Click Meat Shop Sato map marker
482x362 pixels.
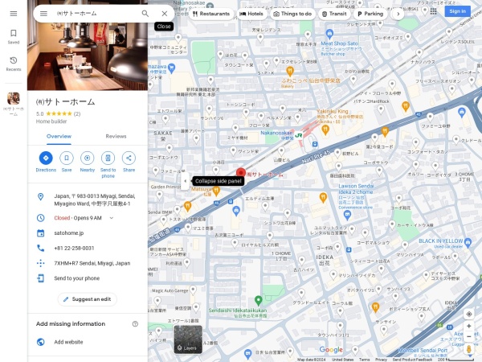point(329,33)
